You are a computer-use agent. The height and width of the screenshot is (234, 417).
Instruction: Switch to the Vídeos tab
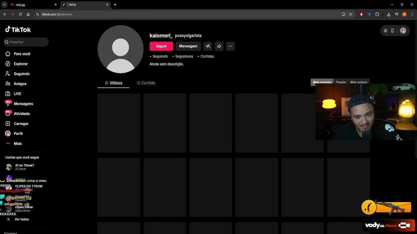click(x=113, y=83)
